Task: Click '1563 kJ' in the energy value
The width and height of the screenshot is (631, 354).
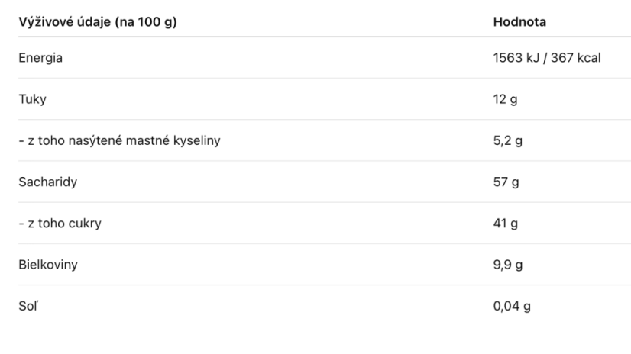Action: 516,58
